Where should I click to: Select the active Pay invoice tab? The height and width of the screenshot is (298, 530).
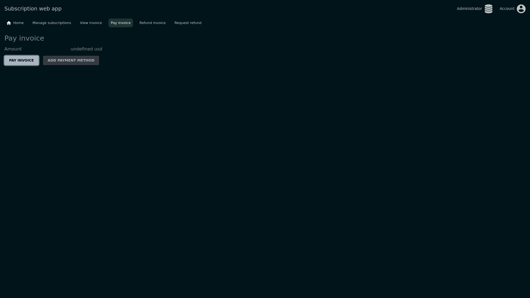[121, 23]
